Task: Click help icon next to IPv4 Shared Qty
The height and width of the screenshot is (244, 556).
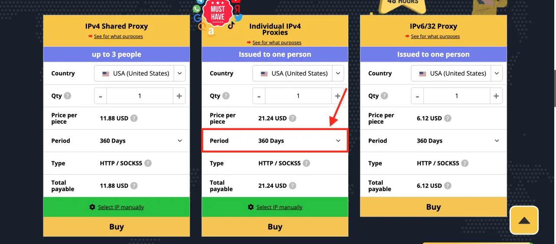Action: (67, 96)
